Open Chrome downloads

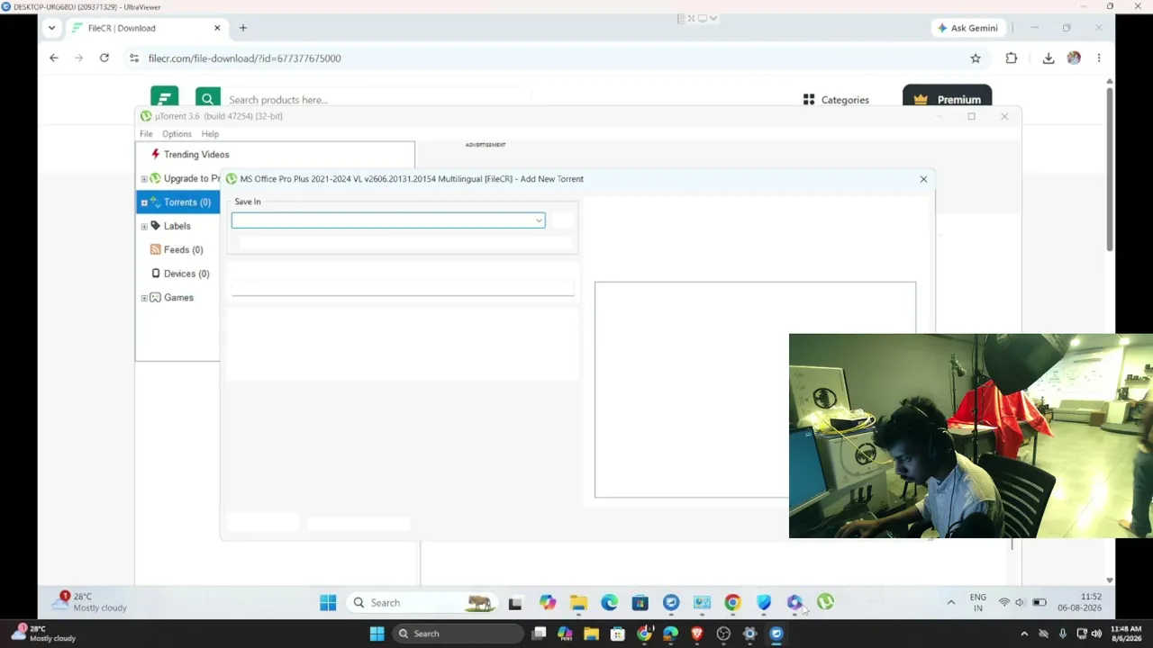pyautogui.click(x=1049, y=58)
